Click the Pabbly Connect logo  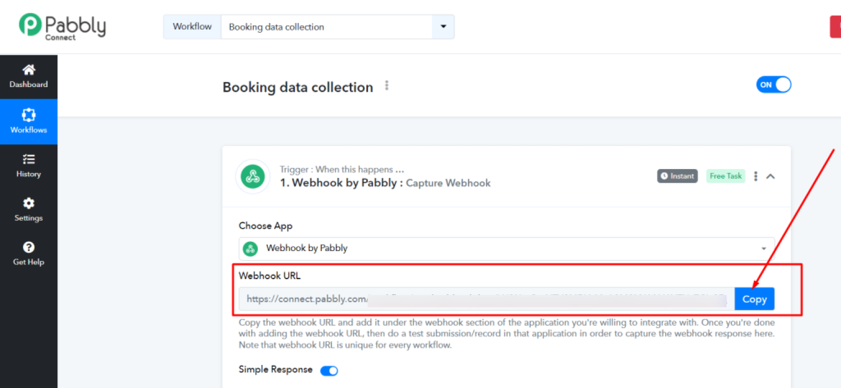click(61, 26)
